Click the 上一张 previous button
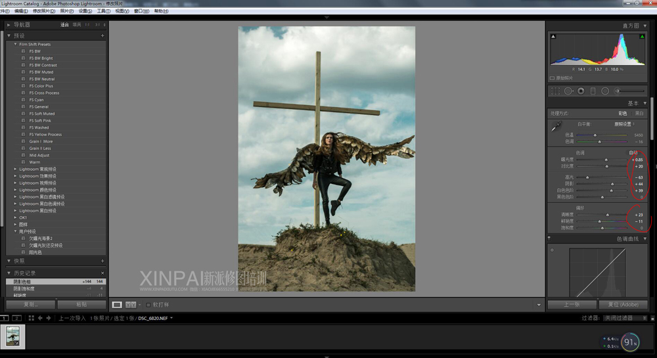Image resolution: width=657 pixels, height=358 pixels. 572,304
